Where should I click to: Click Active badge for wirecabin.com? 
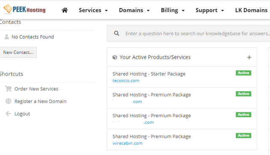point(243,135)
